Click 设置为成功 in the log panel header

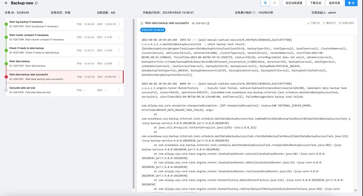[x=346, y=23]
